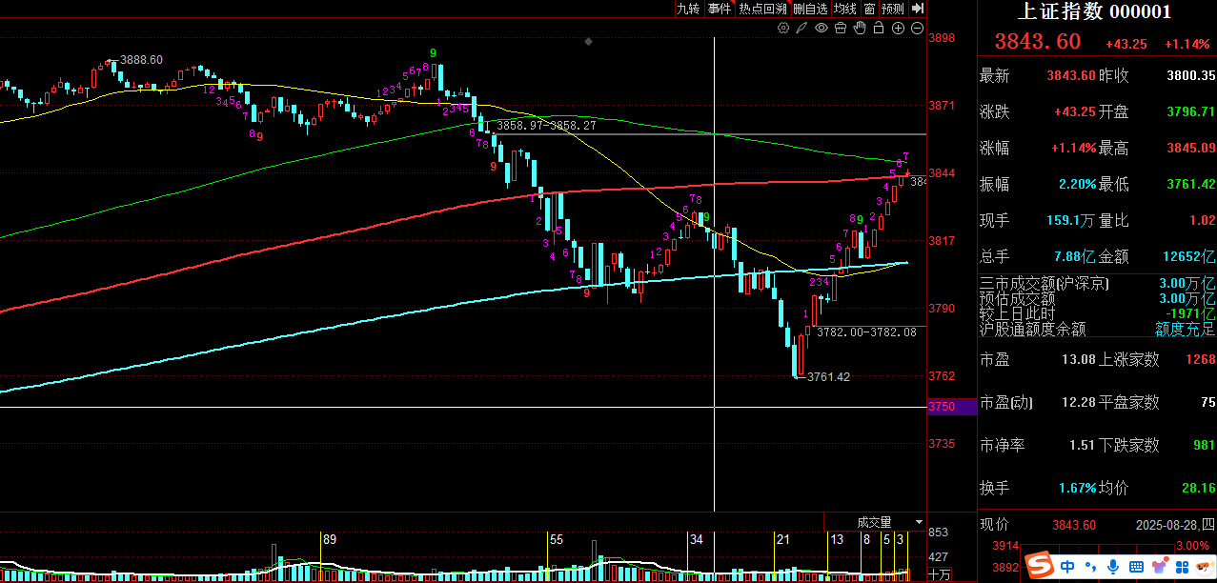The width and height of the screenshot is (1217, 583).
Task: Click the 窗 window button
Action: click(x=868, y=9)
